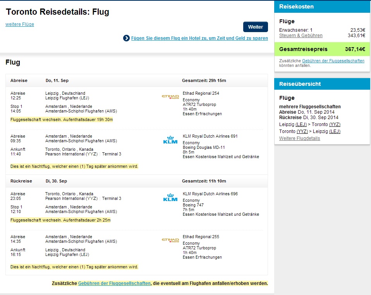Screen dimensions: 371x295
Task: Open Gebühren der Fluggesellschaften link in Reisekosten
Action: (x=333, y=61)
